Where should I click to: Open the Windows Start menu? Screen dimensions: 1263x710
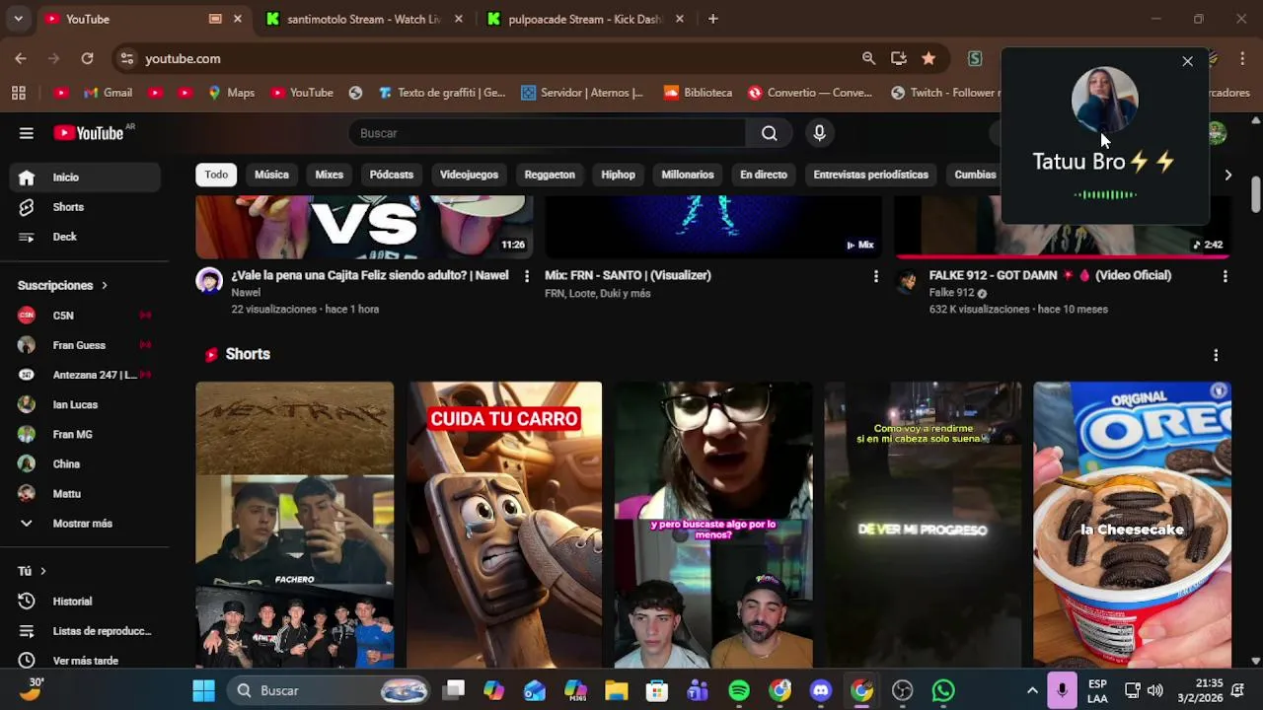[203, 690]
